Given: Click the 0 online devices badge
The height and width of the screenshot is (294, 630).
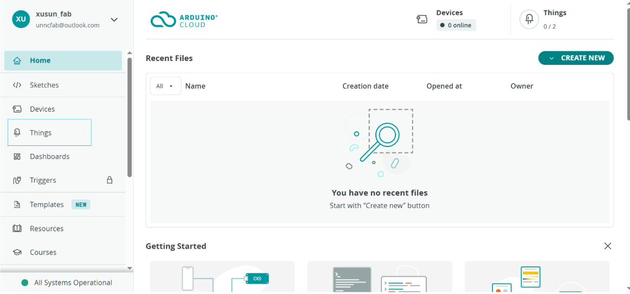Looking at the screenshot, I should [x=456, y=25].
